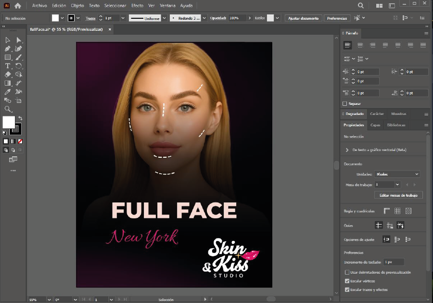Open the zoom level dropdown at 55%

pos(49,300)
